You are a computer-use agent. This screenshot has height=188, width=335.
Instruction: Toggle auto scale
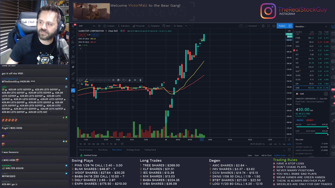[x=289, y=144]
